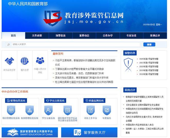
Task: Open 年度报告 shield icon
Action: pyautogui.click(x=107, y=110)
